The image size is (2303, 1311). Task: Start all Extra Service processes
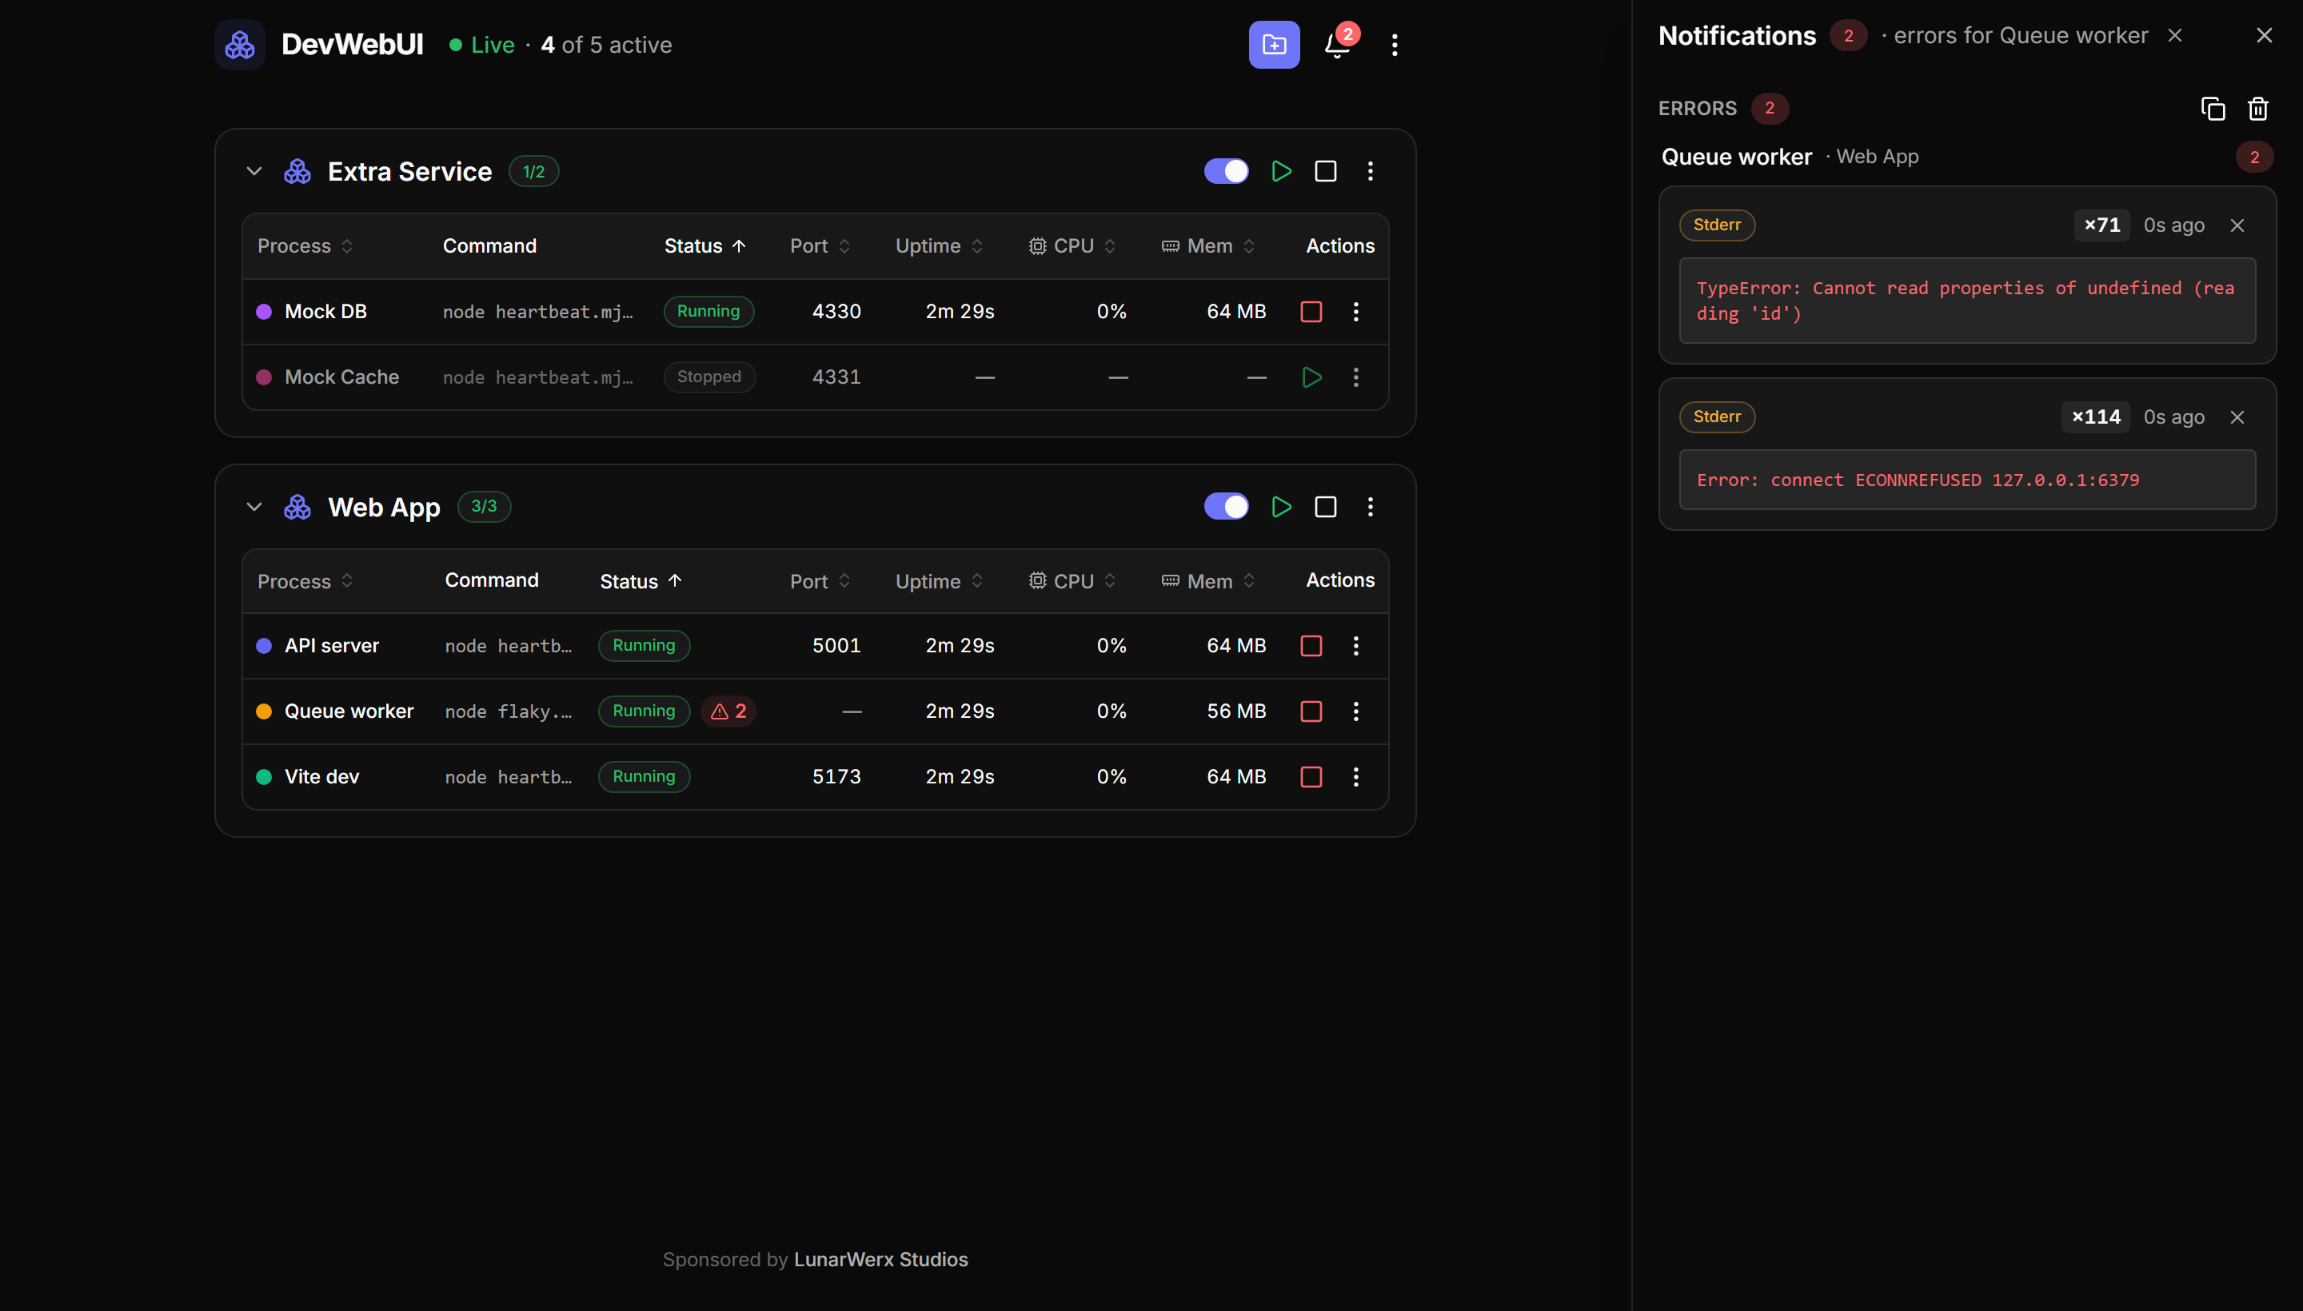[x=1281, y=171]
